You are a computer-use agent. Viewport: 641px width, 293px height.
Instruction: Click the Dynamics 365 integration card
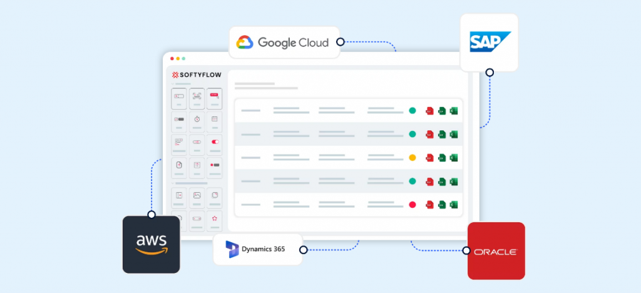point(257,249)
